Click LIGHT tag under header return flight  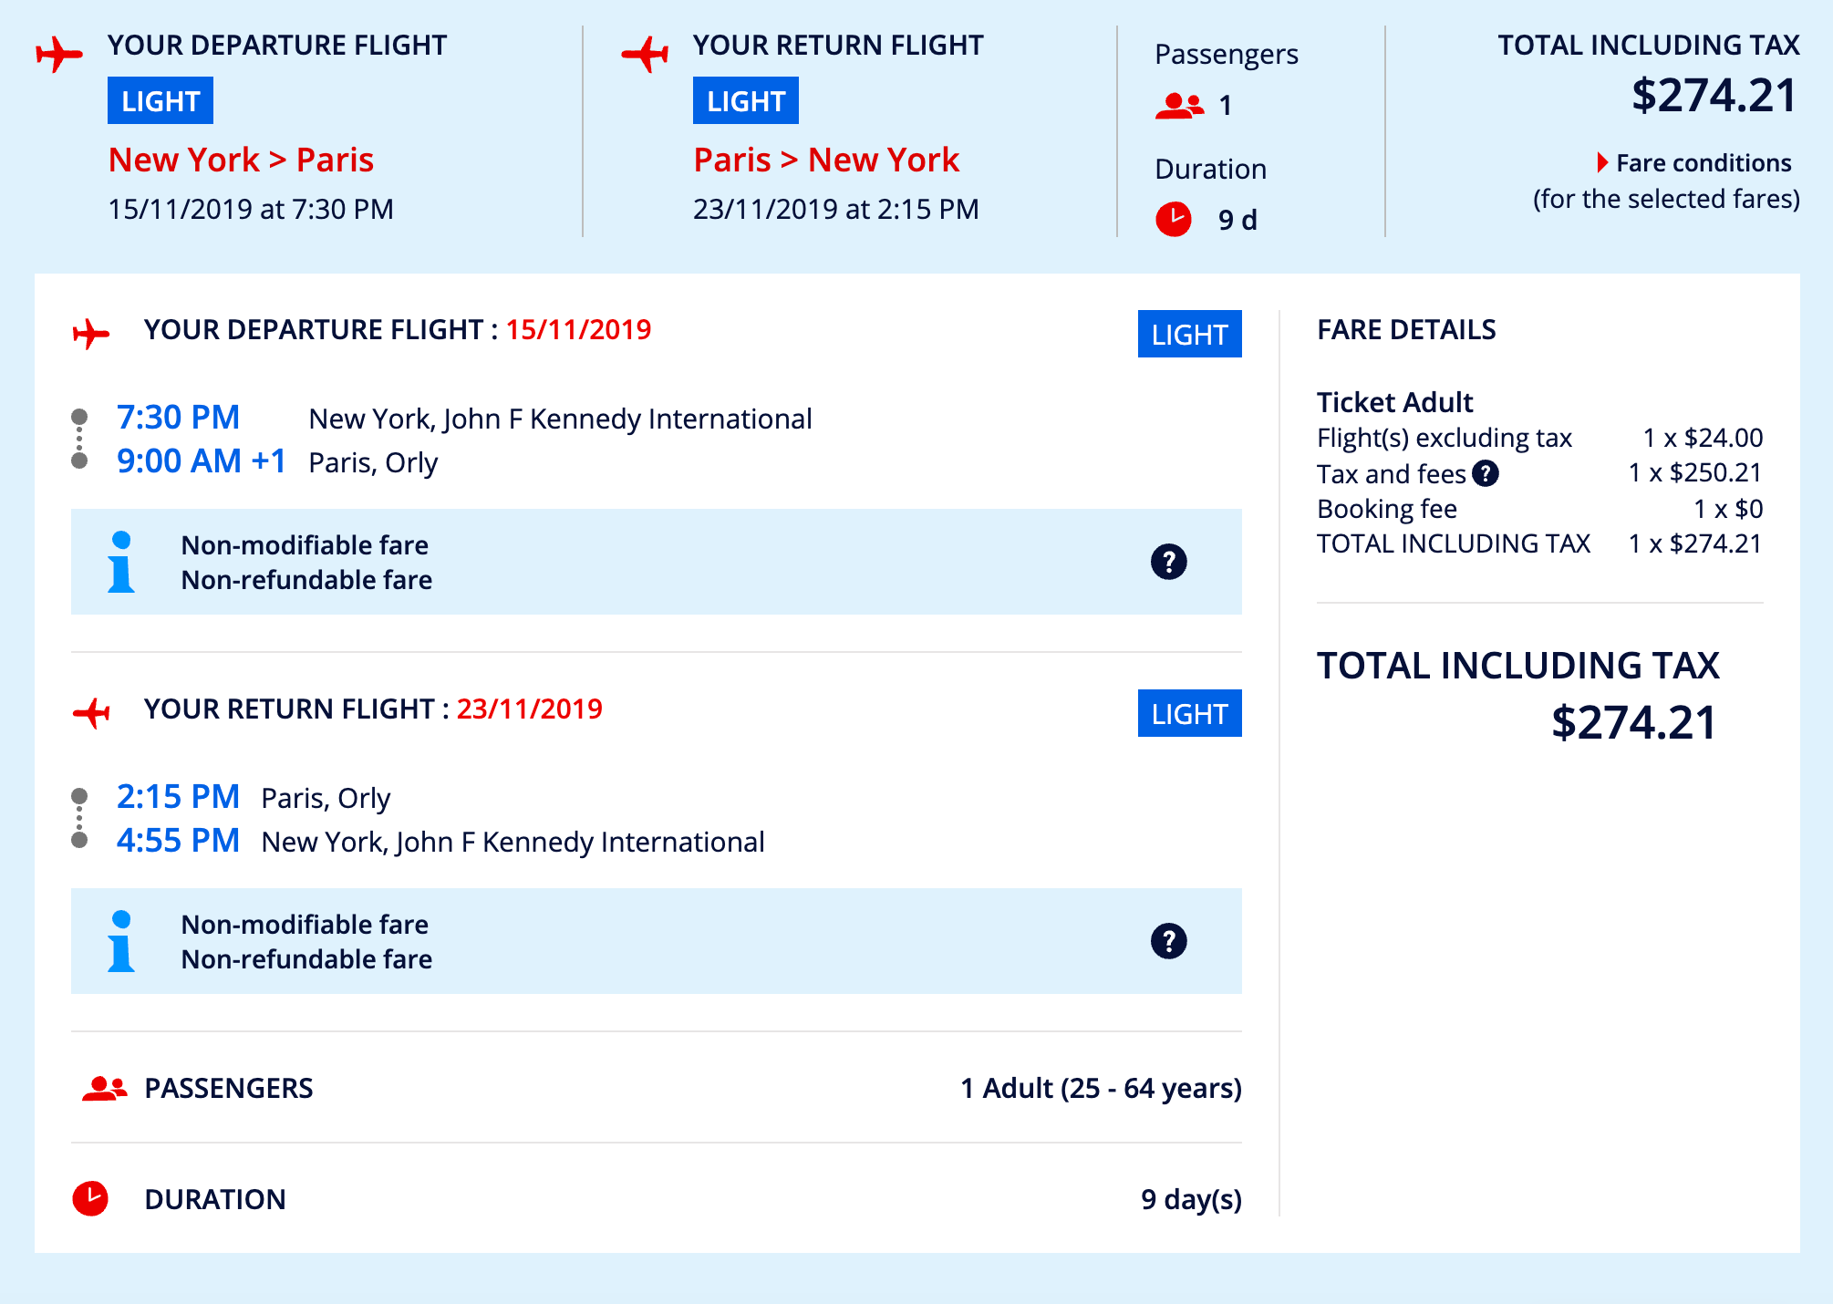click(x=746, y=101)
